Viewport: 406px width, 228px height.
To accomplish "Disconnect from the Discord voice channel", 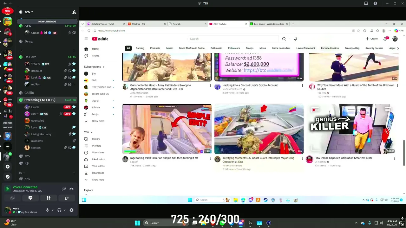I will 71,189.
